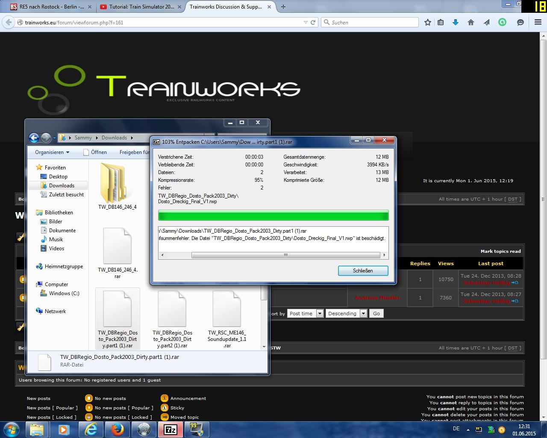The width and height of the screenshot is (547, 438).
Task: Expand the Downloads breadcrumb arrow
Action: [132, 138]
